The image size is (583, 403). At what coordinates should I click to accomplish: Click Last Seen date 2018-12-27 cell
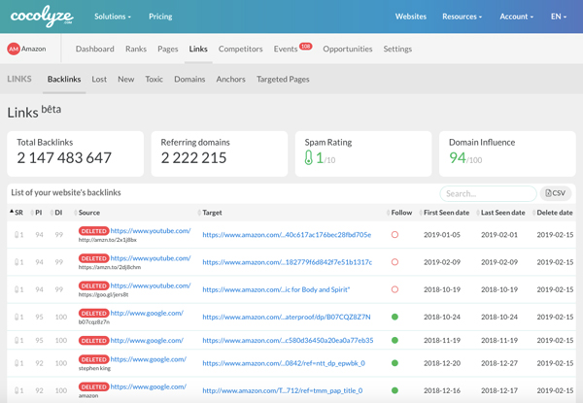pos(499,363)
